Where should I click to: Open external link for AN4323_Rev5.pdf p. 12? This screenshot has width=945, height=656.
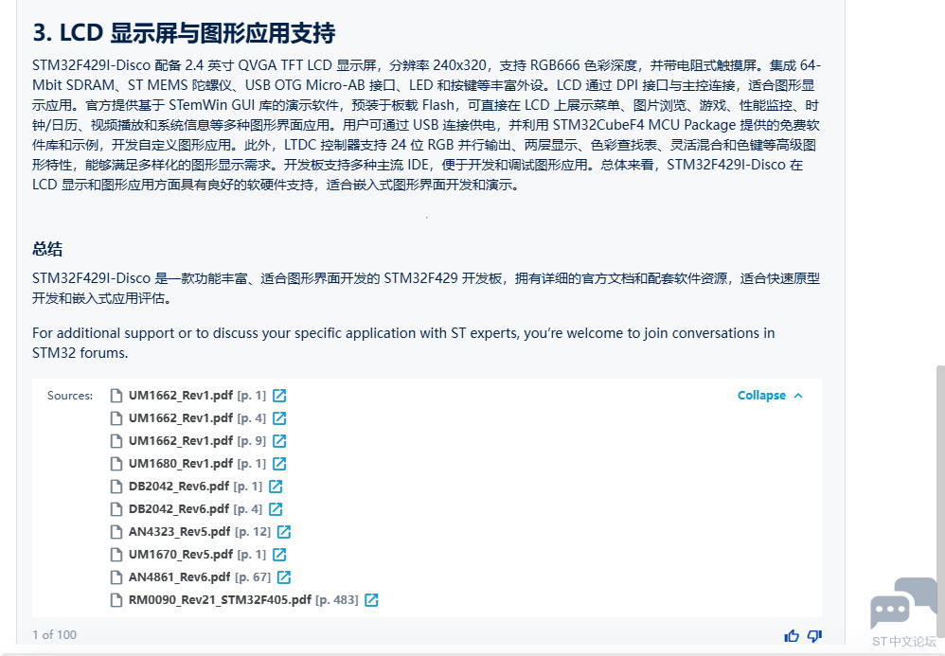(x=284, y=532)
